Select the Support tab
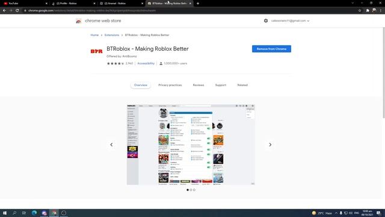 click(221, 85)
